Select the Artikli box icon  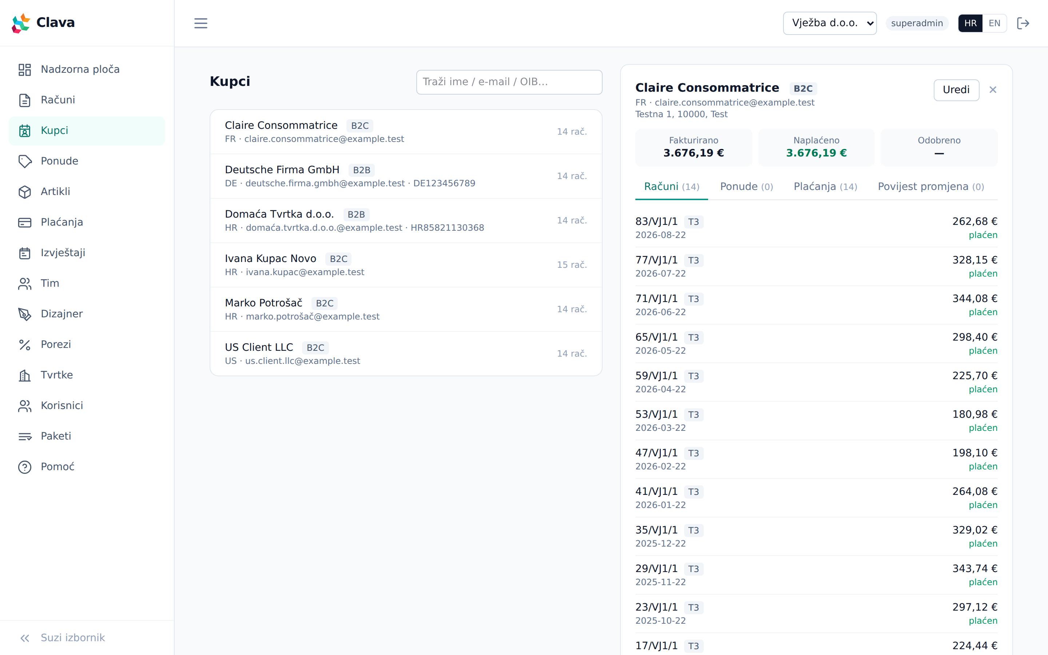pyautogui.click(x=25, y=191)
